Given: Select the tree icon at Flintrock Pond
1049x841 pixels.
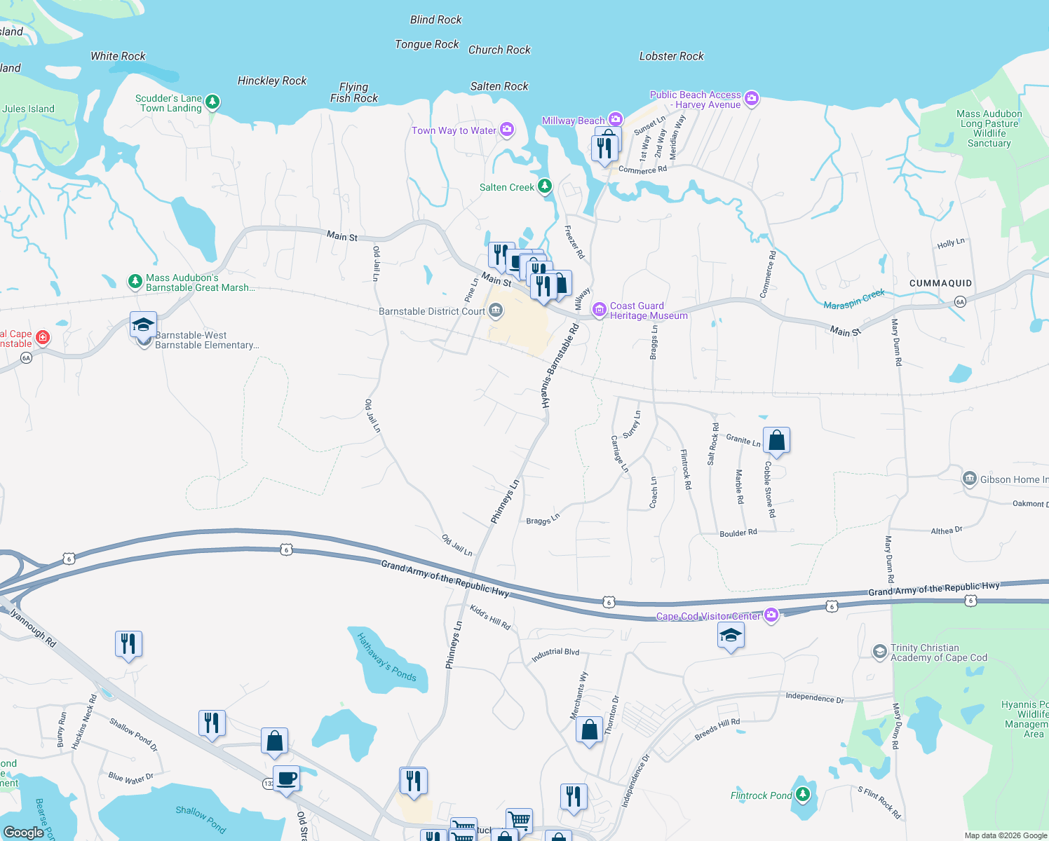Looking at the screenshot, I should [x=801, y=795].
